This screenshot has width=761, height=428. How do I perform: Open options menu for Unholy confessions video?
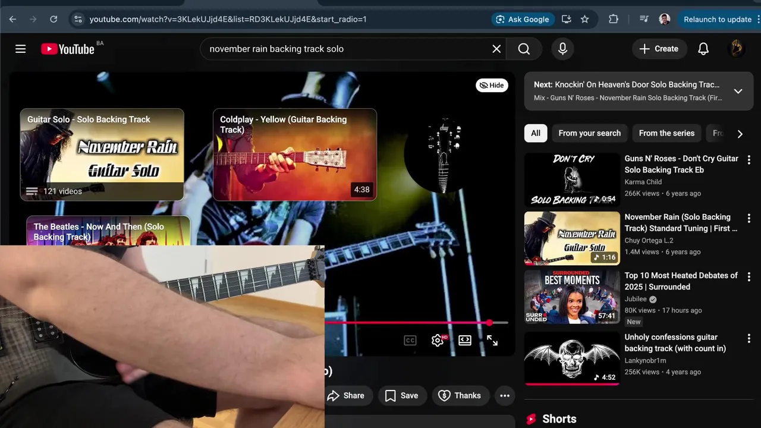click(x=749, y=338)
